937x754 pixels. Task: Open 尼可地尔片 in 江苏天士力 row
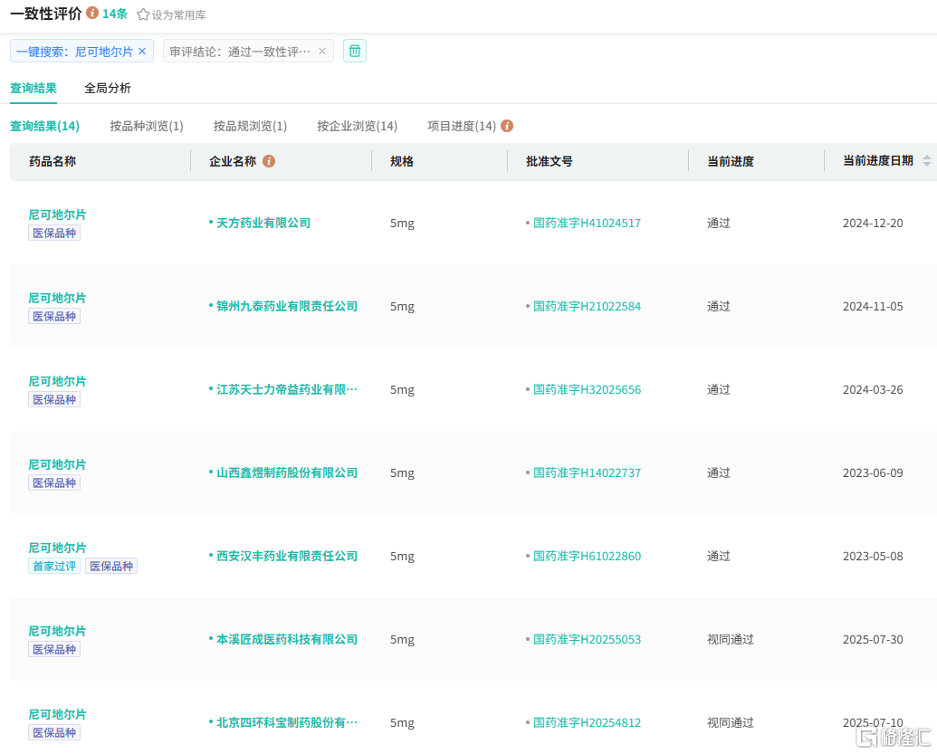[x=57, y=381]
